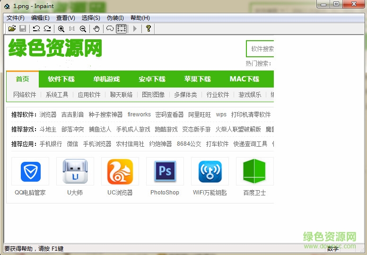The width and height of the screenshot is (367, 255).
Task: Click the Save disk icon
Action: point(23,28)
